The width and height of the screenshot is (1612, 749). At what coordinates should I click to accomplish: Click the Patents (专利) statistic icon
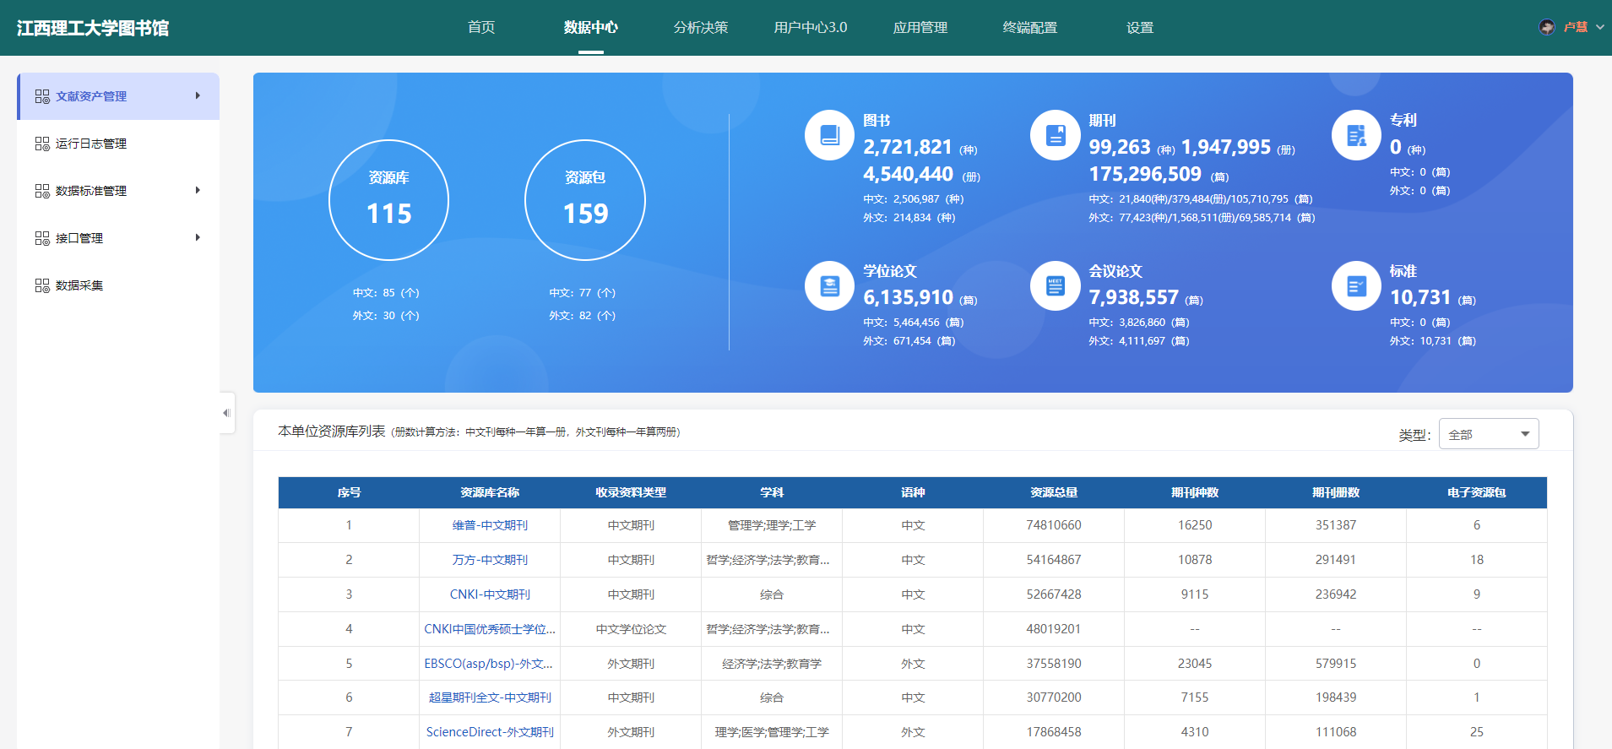(1356, 135)
